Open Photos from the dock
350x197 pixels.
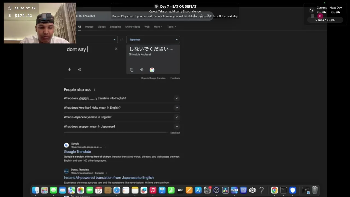point(81,190)
